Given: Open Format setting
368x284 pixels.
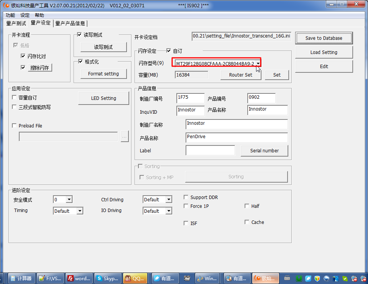Looking at the screenshot, I should [x=103, y=74].
